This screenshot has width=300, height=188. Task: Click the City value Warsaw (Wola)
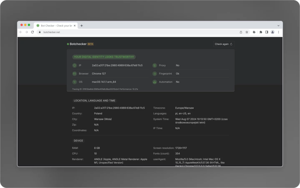click(x=103, y=119)
